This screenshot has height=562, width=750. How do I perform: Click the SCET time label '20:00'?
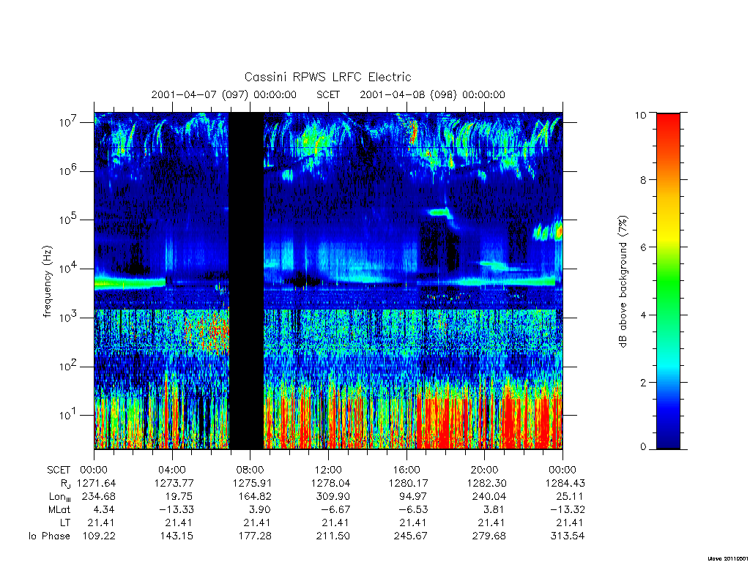pyautogui.click(x=485, y=470)
